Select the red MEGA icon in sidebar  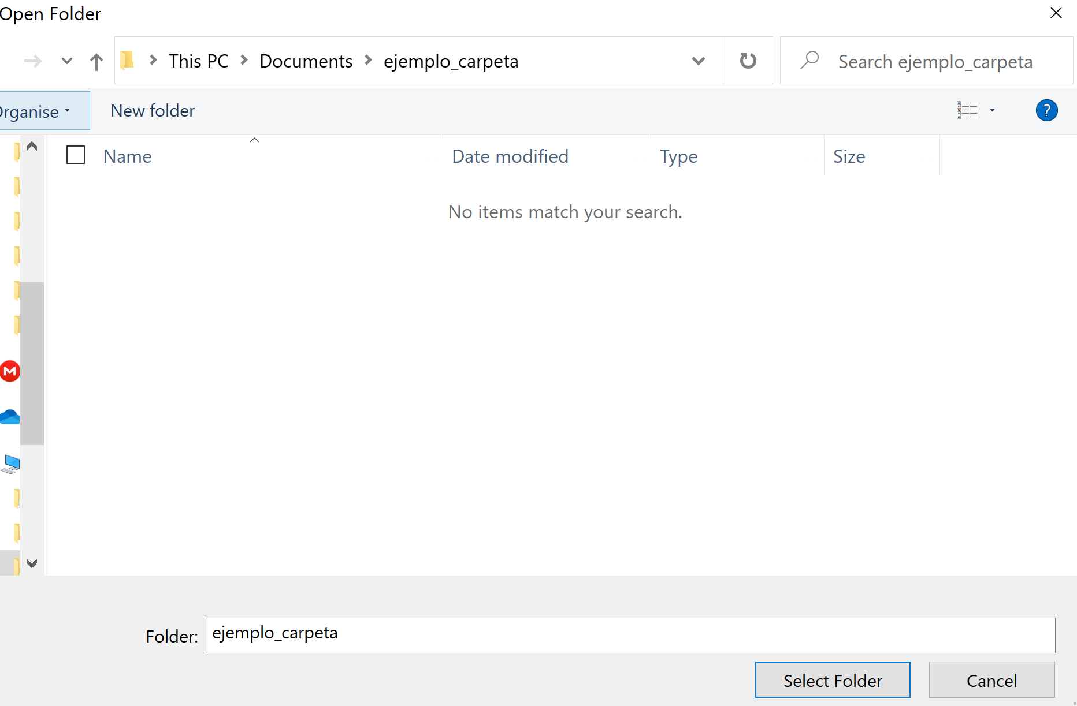click(10, 371)
